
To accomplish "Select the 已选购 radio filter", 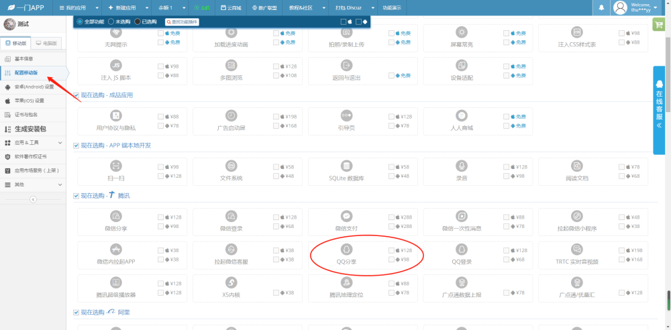I will (x=138, y=21).
